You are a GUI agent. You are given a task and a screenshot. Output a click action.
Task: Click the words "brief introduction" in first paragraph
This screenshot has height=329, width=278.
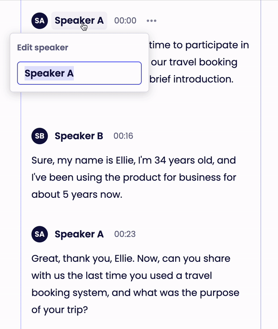(191, 79)
